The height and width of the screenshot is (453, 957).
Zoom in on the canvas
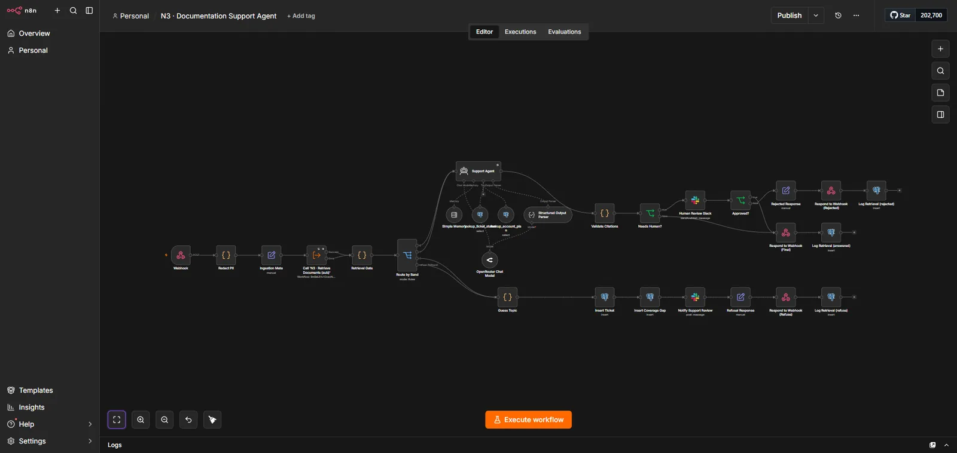pyautogui.click(x=141, y=420)
